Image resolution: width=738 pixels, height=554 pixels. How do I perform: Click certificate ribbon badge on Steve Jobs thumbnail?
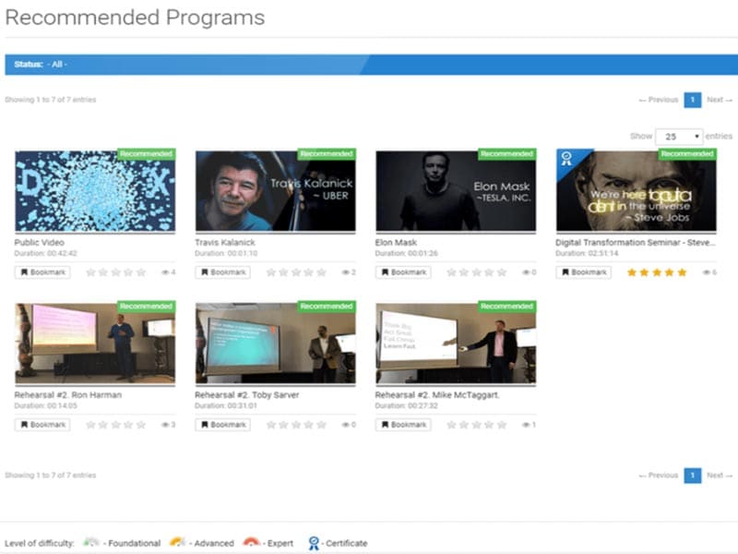(x=566, y=159)
